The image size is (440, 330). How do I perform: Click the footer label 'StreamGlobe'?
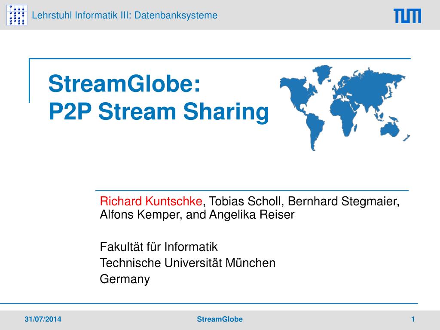click(220, 319)
